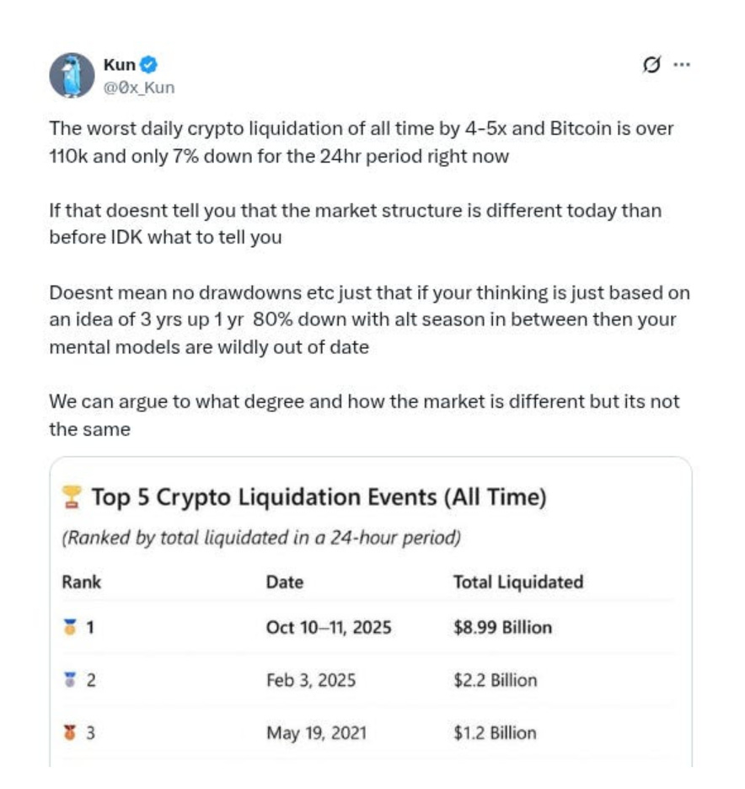Click the gold medal icon for rank 1
745x789 pixels.
pos(71,627)
